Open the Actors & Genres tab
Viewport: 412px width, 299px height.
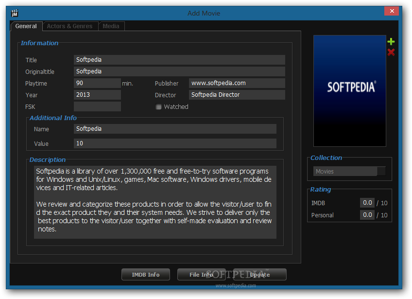point(70,26)
